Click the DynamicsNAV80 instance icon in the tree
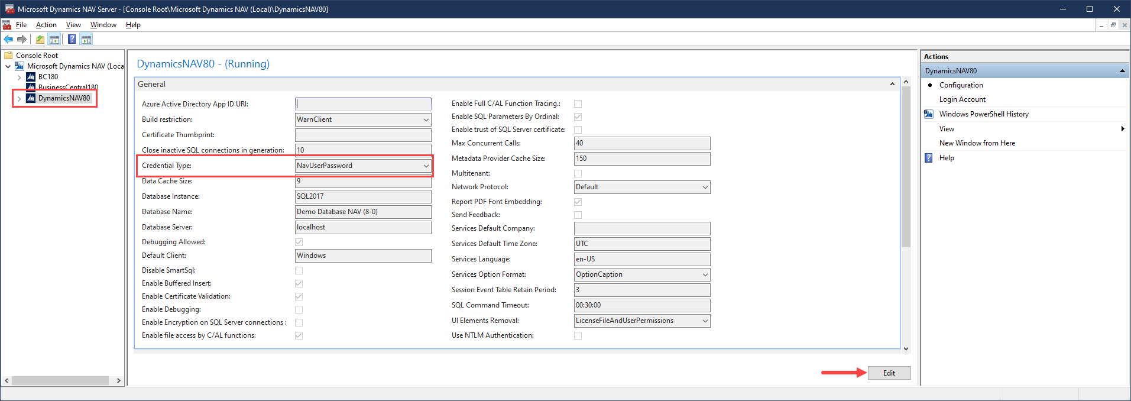 [x=31, y=98]
